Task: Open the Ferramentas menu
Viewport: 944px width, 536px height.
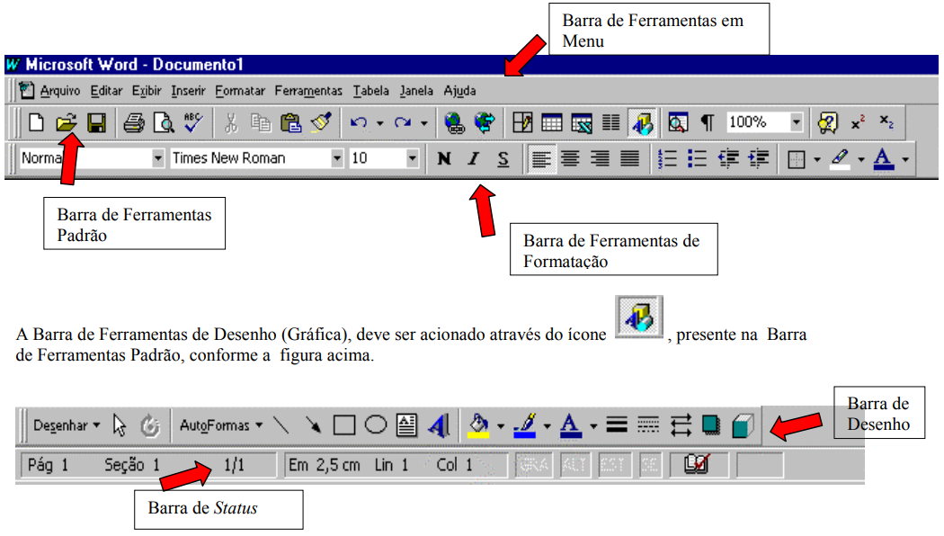Action: (308, 91)
